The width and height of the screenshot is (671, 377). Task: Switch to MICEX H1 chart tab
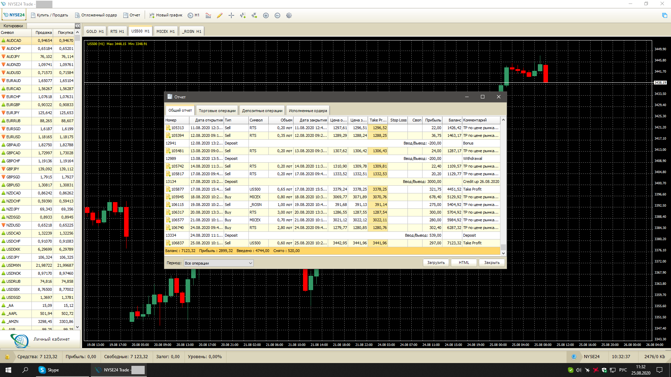click(166, 31)
